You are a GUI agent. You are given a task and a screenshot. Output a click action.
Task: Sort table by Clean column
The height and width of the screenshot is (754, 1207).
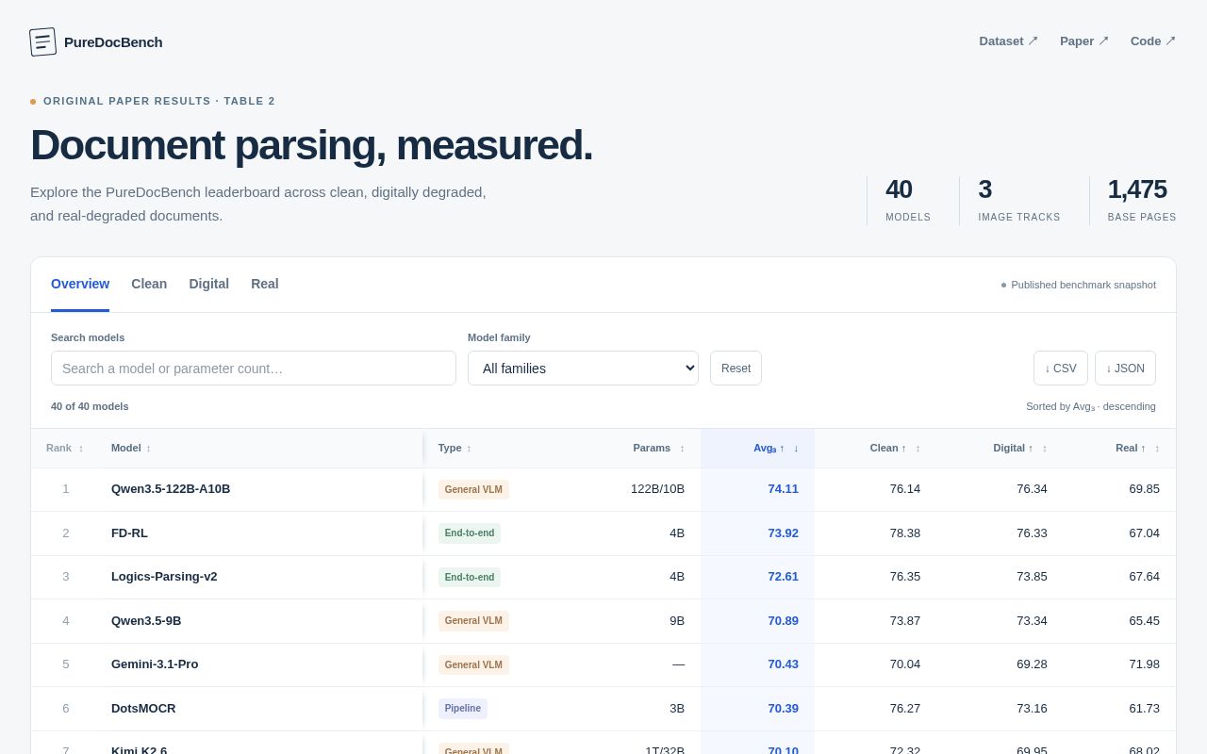coord(895,449)
